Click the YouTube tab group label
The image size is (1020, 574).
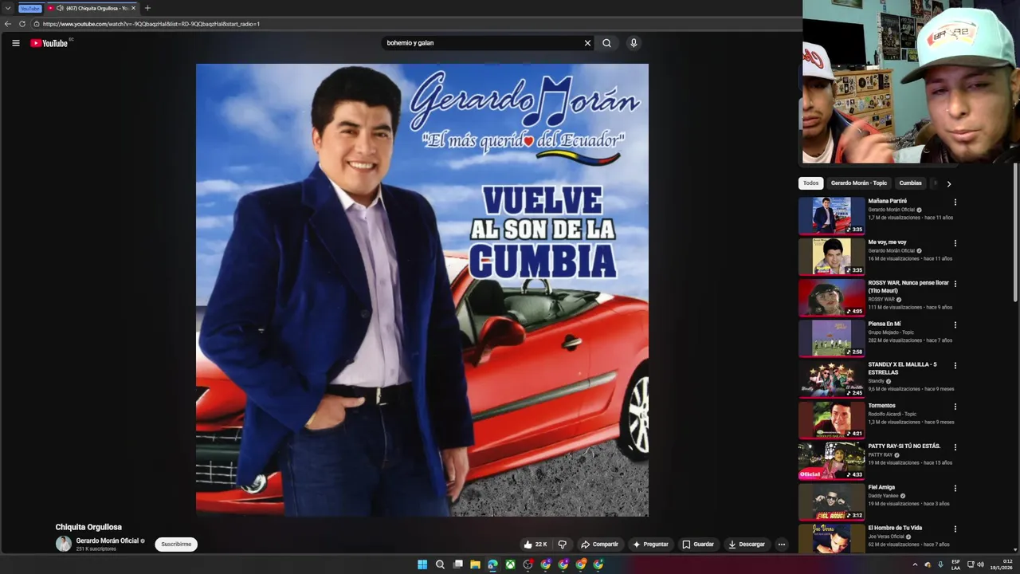(29, 8)
